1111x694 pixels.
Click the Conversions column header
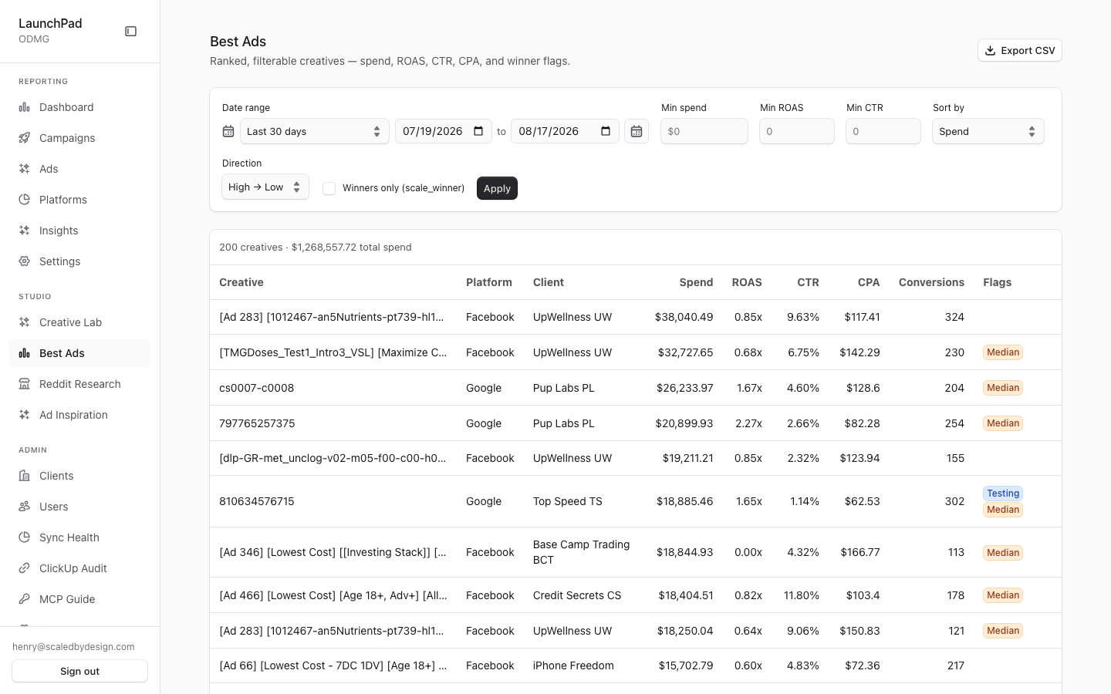931,282
